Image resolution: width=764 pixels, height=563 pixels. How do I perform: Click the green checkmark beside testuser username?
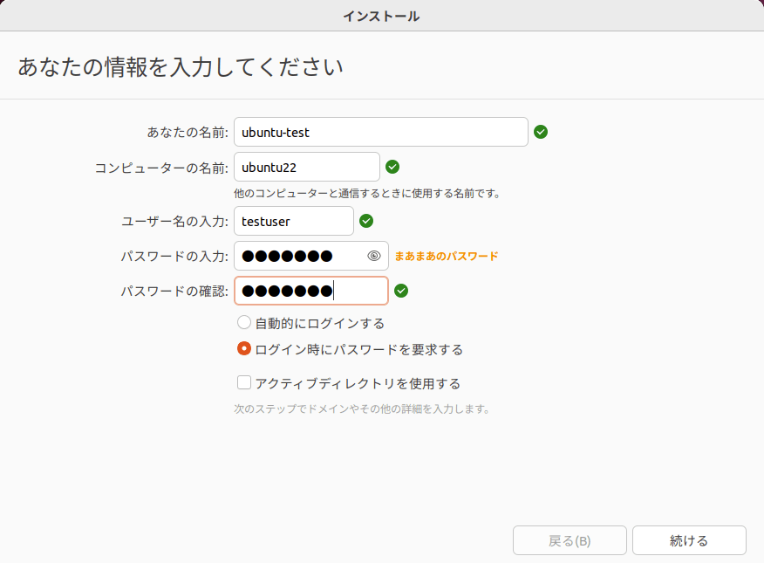(x=366, y=221)
